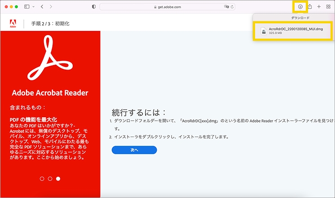This screenshot has height=198, width=335.
Task: Click the get.adobe.com address bar
Action: pyautogui.click(x=167, y=7)
